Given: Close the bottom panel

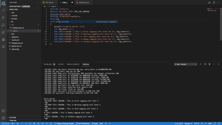Looking at the screenshot, I should (x=218, y=64).
